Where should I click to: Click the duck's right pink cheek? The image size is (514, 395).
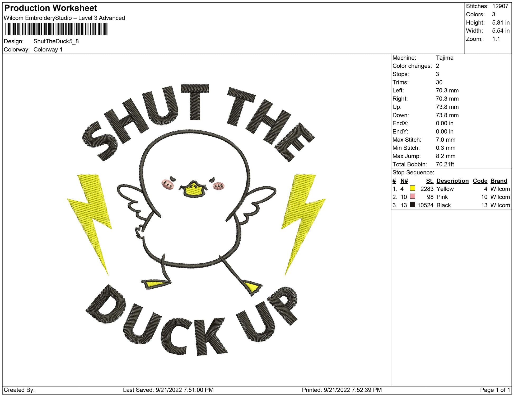tap(219, 186)
